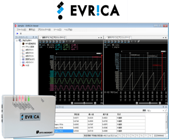This screenshot has width=169, height=140.
Task: Sort by the 測定値 column header
Action: [x=81, y=114]
